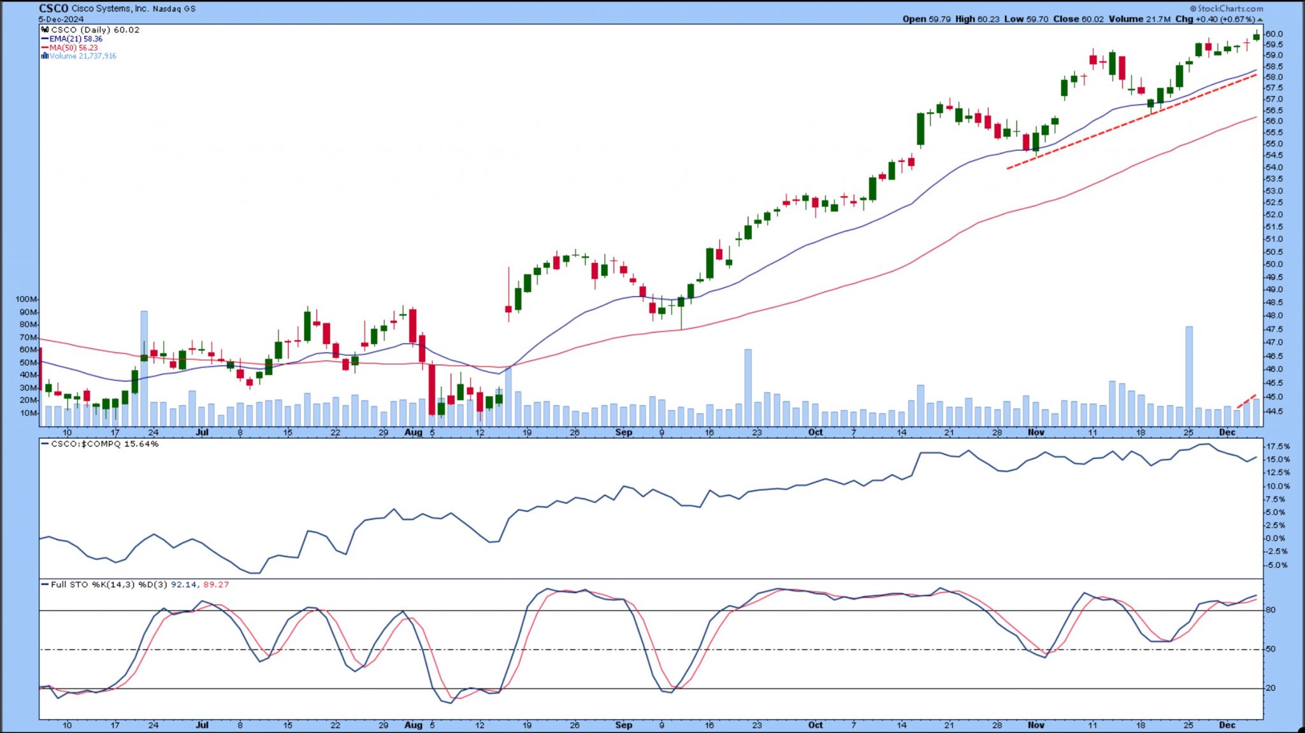Click the '-5.0%' relative strength axis label

pos(1276,566)
